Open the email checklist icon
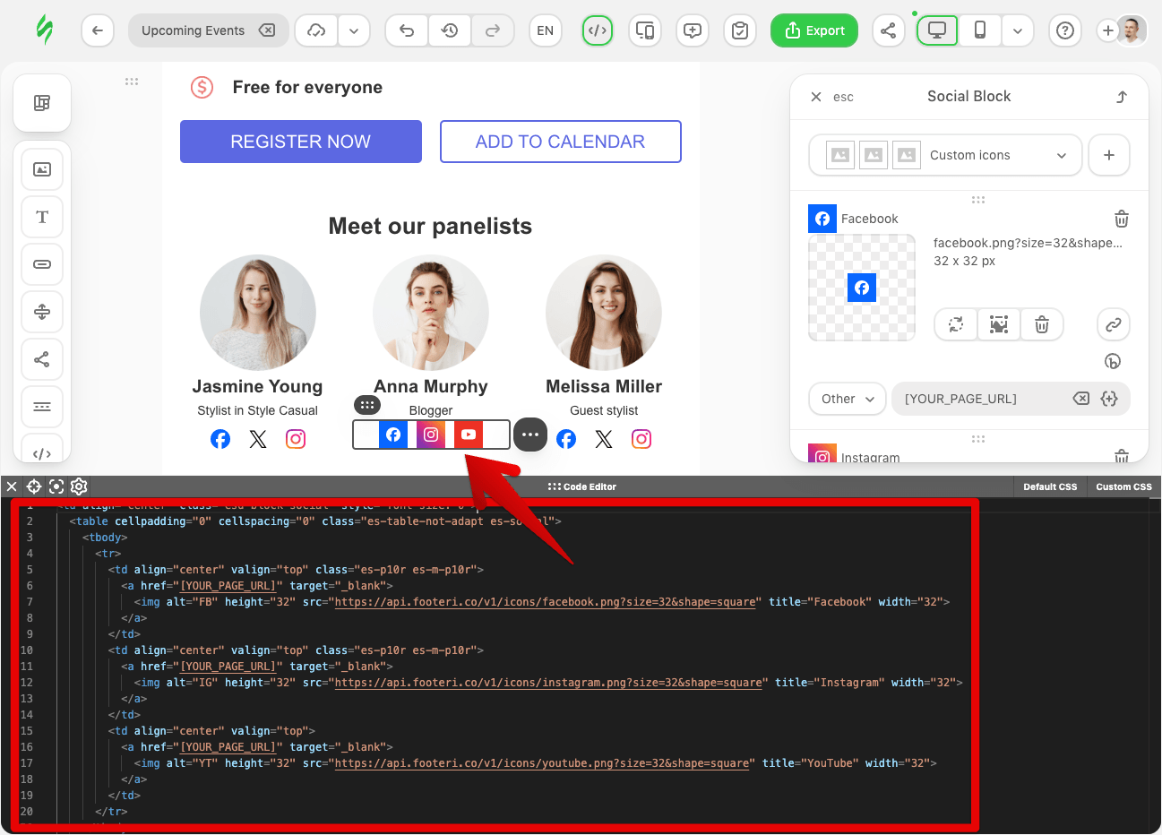The image size is (1162, 835). [740, 30]
